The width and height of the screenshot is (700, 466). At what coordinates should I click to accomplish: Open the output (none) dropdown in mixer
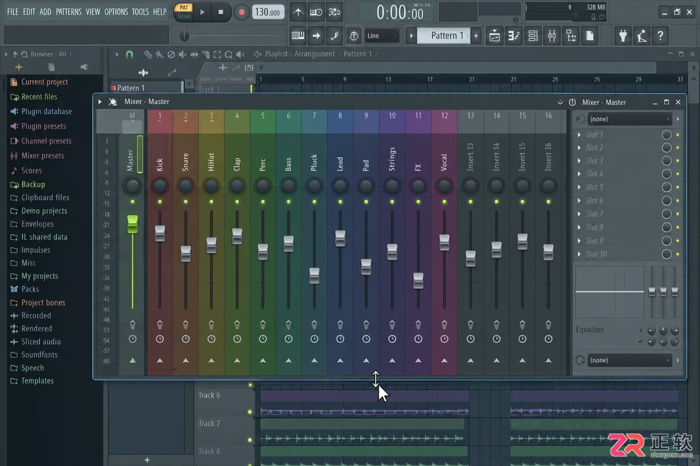pos(629,360)
